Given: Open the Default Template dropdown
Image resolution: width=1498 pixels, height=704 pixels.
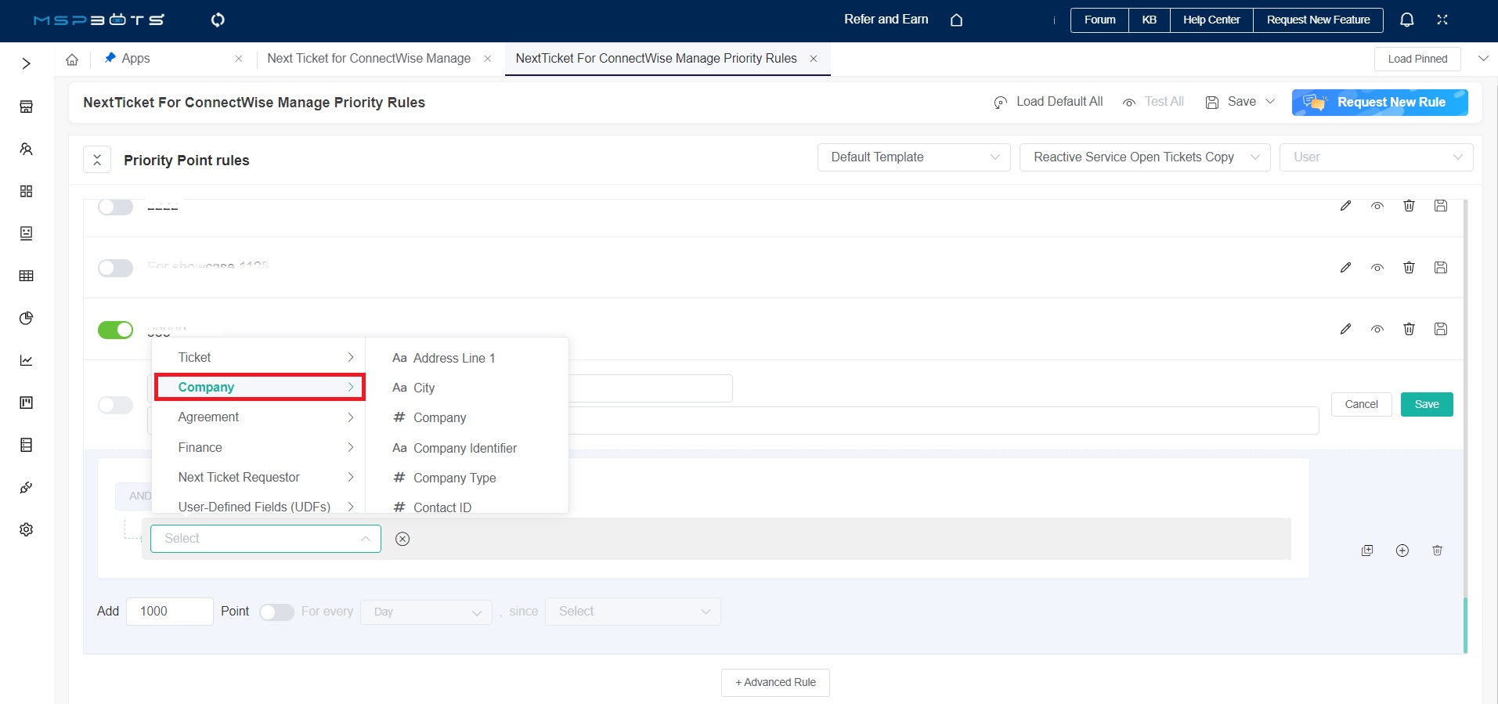Looking at the screenshot, I should click(x=914, y=157).
